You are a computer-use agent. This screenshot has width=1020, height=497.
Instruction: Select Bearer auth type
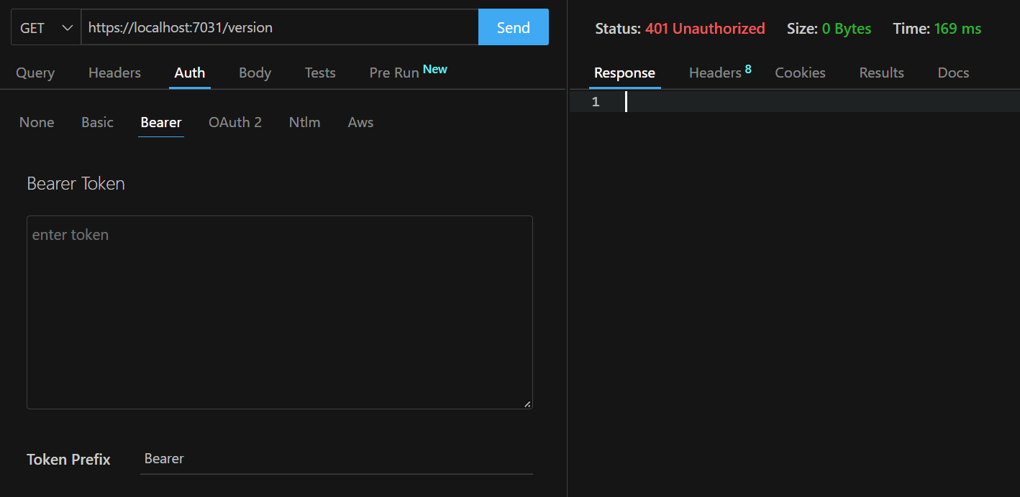(161, 122)
